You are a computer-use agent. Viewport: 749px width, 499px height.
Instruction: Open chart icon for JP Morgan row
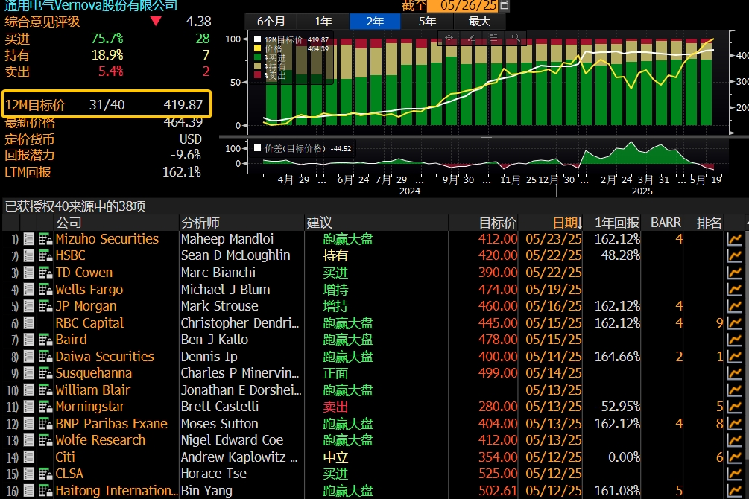click(734, 306)
